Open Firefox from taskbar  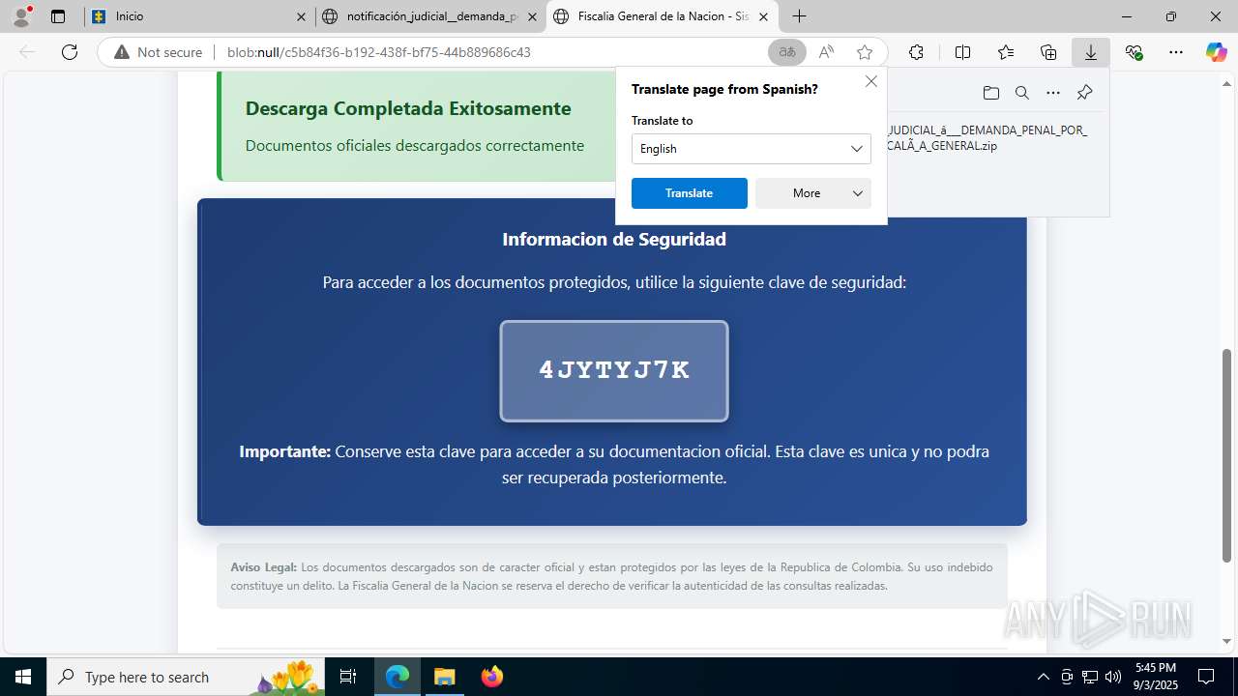(x=491, y=677)
